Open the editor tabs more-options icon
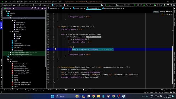Image resolution: width=176 pixels, height=99 pixels. (x=172, y=8)
